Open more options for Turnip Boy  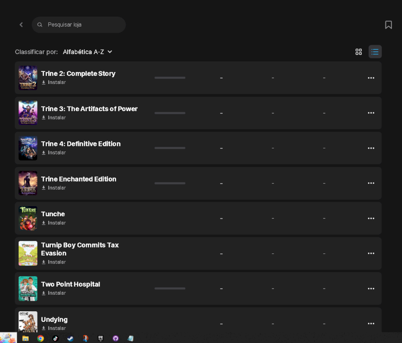tap(371, 253)
